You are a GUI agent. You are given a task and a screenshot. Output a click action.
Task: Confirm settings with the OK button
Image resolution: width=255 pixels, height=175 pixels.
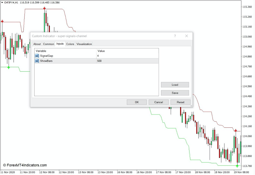tap(137, 102)
